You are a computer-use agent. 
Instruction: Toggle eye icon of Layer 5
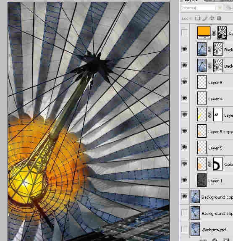point(184,147)
